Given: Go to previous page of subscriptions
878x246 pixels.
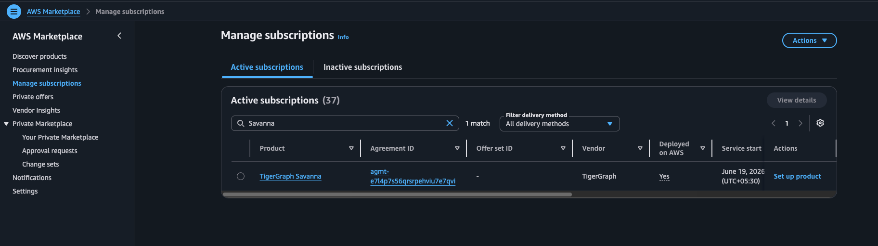Looking at the screenshot, I should (x=774, y=123).
